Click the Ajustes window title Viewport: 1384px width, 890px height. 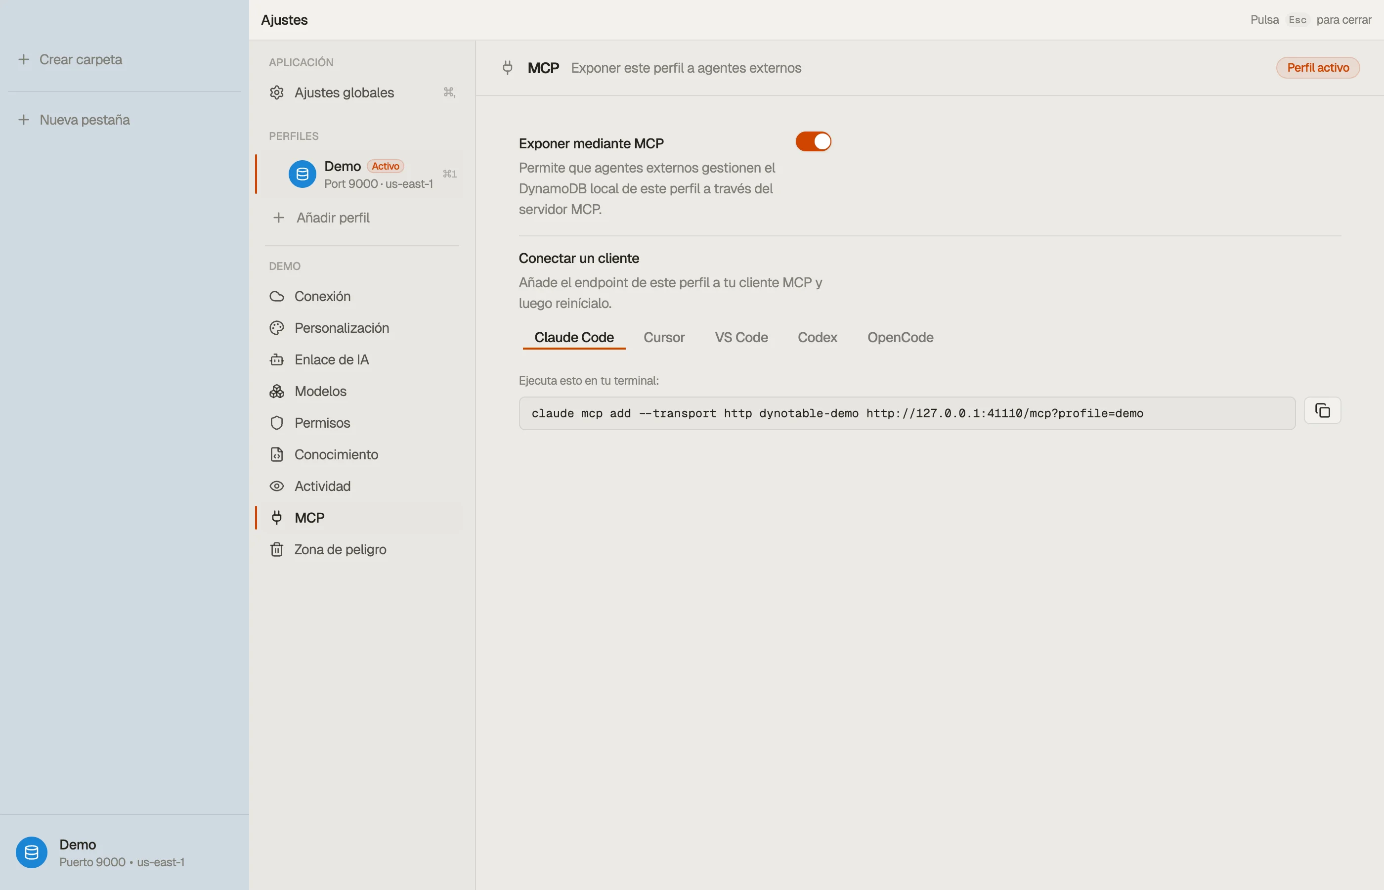pyautogui.click(x=284, y=20)
